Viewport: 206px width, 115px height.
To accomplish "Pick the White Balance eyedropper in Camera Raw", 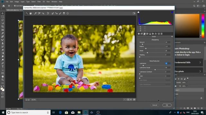I will 35,13.
